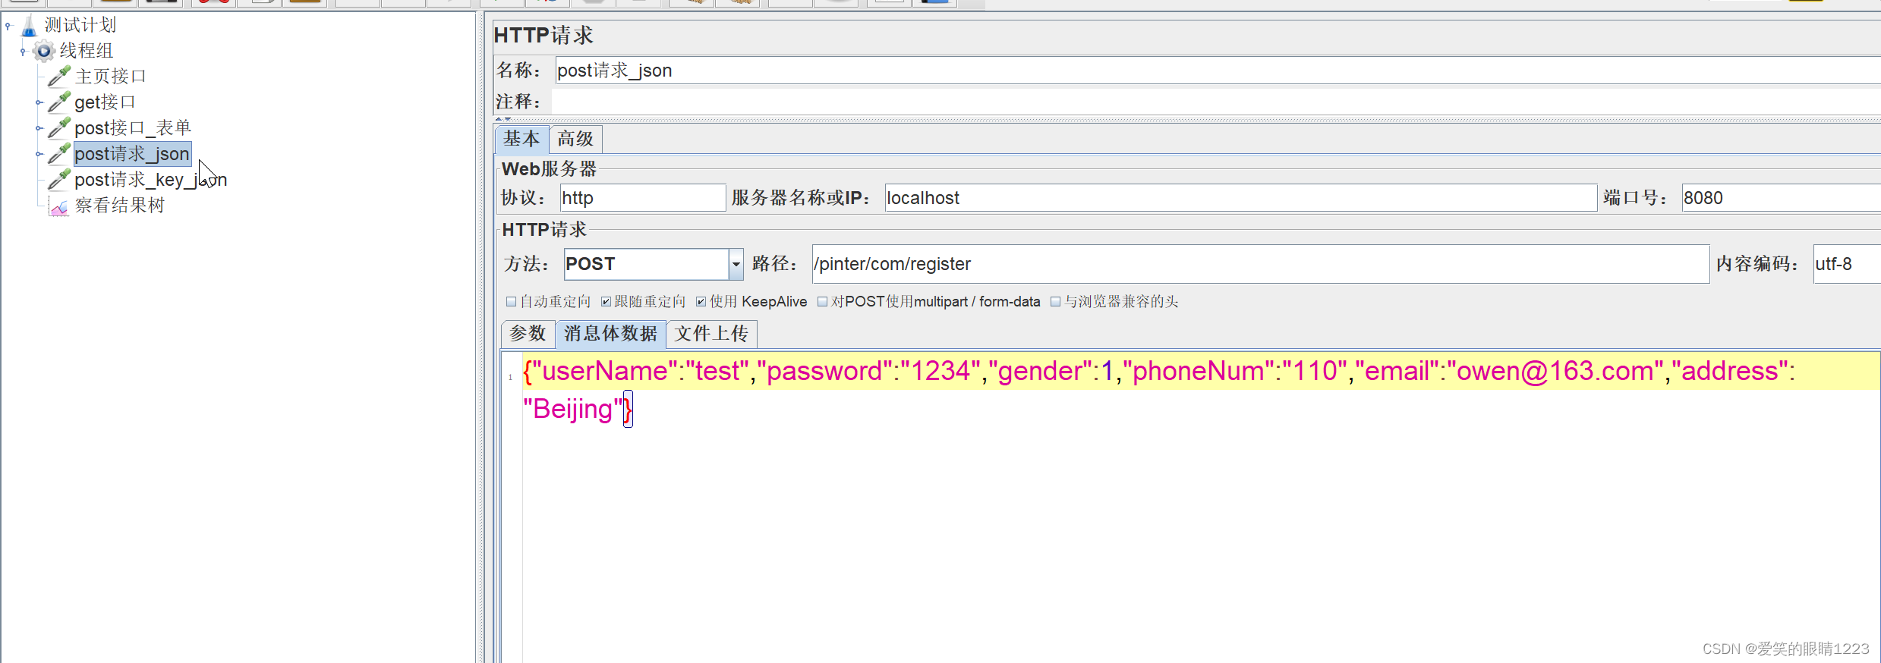Open the 文件上传 tab
The height and width of the screenshot is (663, 1881).
click(x=711, y=334)
